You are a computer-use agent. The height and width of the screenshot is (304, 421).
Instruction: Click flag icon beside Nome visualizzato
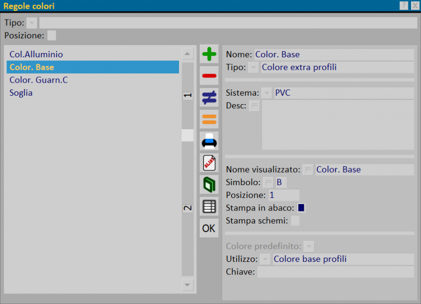coord(308,169)
